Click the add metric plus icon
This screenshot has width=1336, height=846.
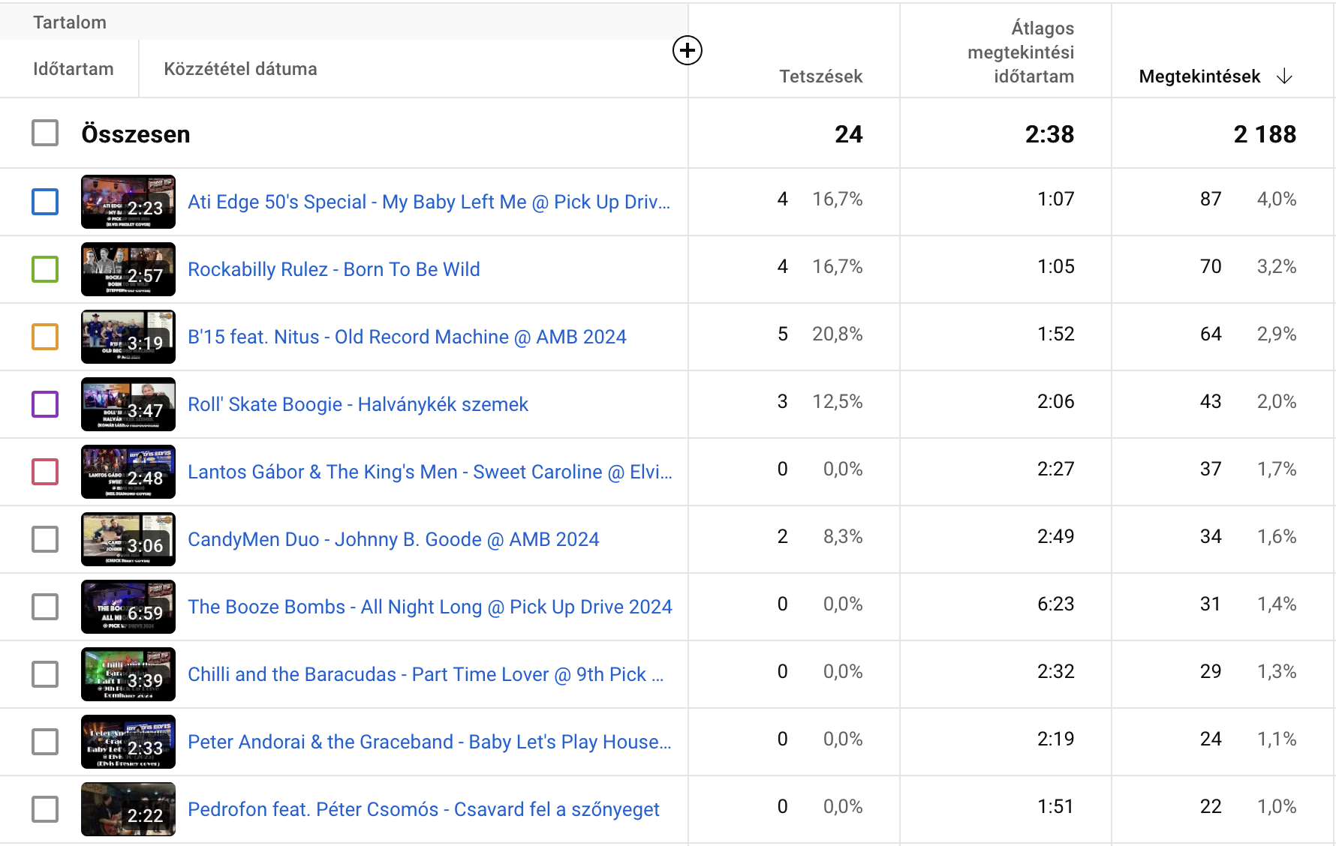(x=687, y=51)
